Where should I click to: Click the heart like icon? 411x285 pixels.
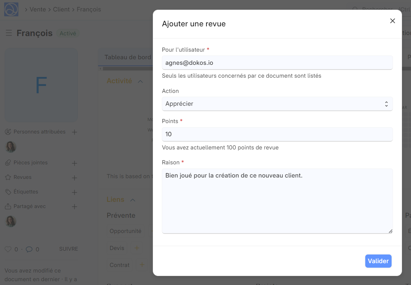click(x=8, y=249)
